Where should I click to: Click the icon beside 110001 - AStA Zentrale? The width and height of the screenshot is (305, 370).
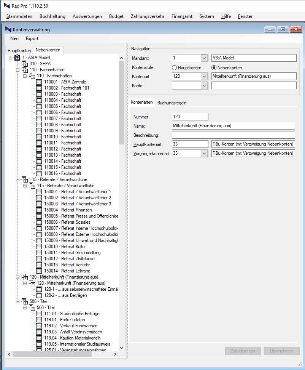point(39,82)
